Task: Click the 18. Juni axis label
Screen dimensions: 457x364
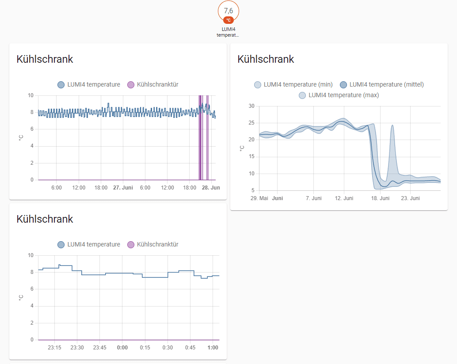Action: pyautogui.click(x=380, y=198)
